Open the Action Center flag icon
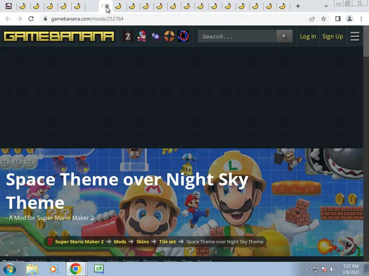The height and width of the screenshot is (276, 369). (x=324, y=269)
